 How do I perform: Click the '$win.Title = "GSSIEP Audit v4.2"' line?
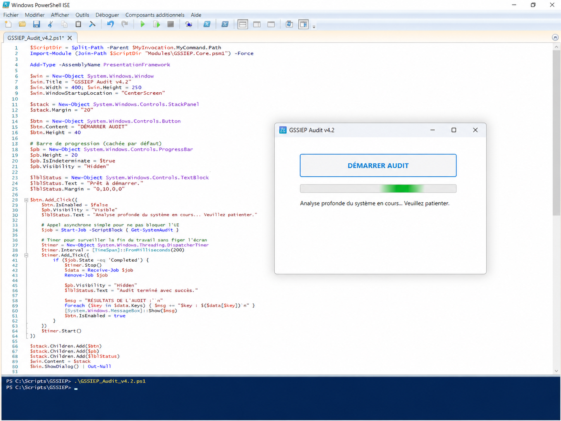click(81, 82)
